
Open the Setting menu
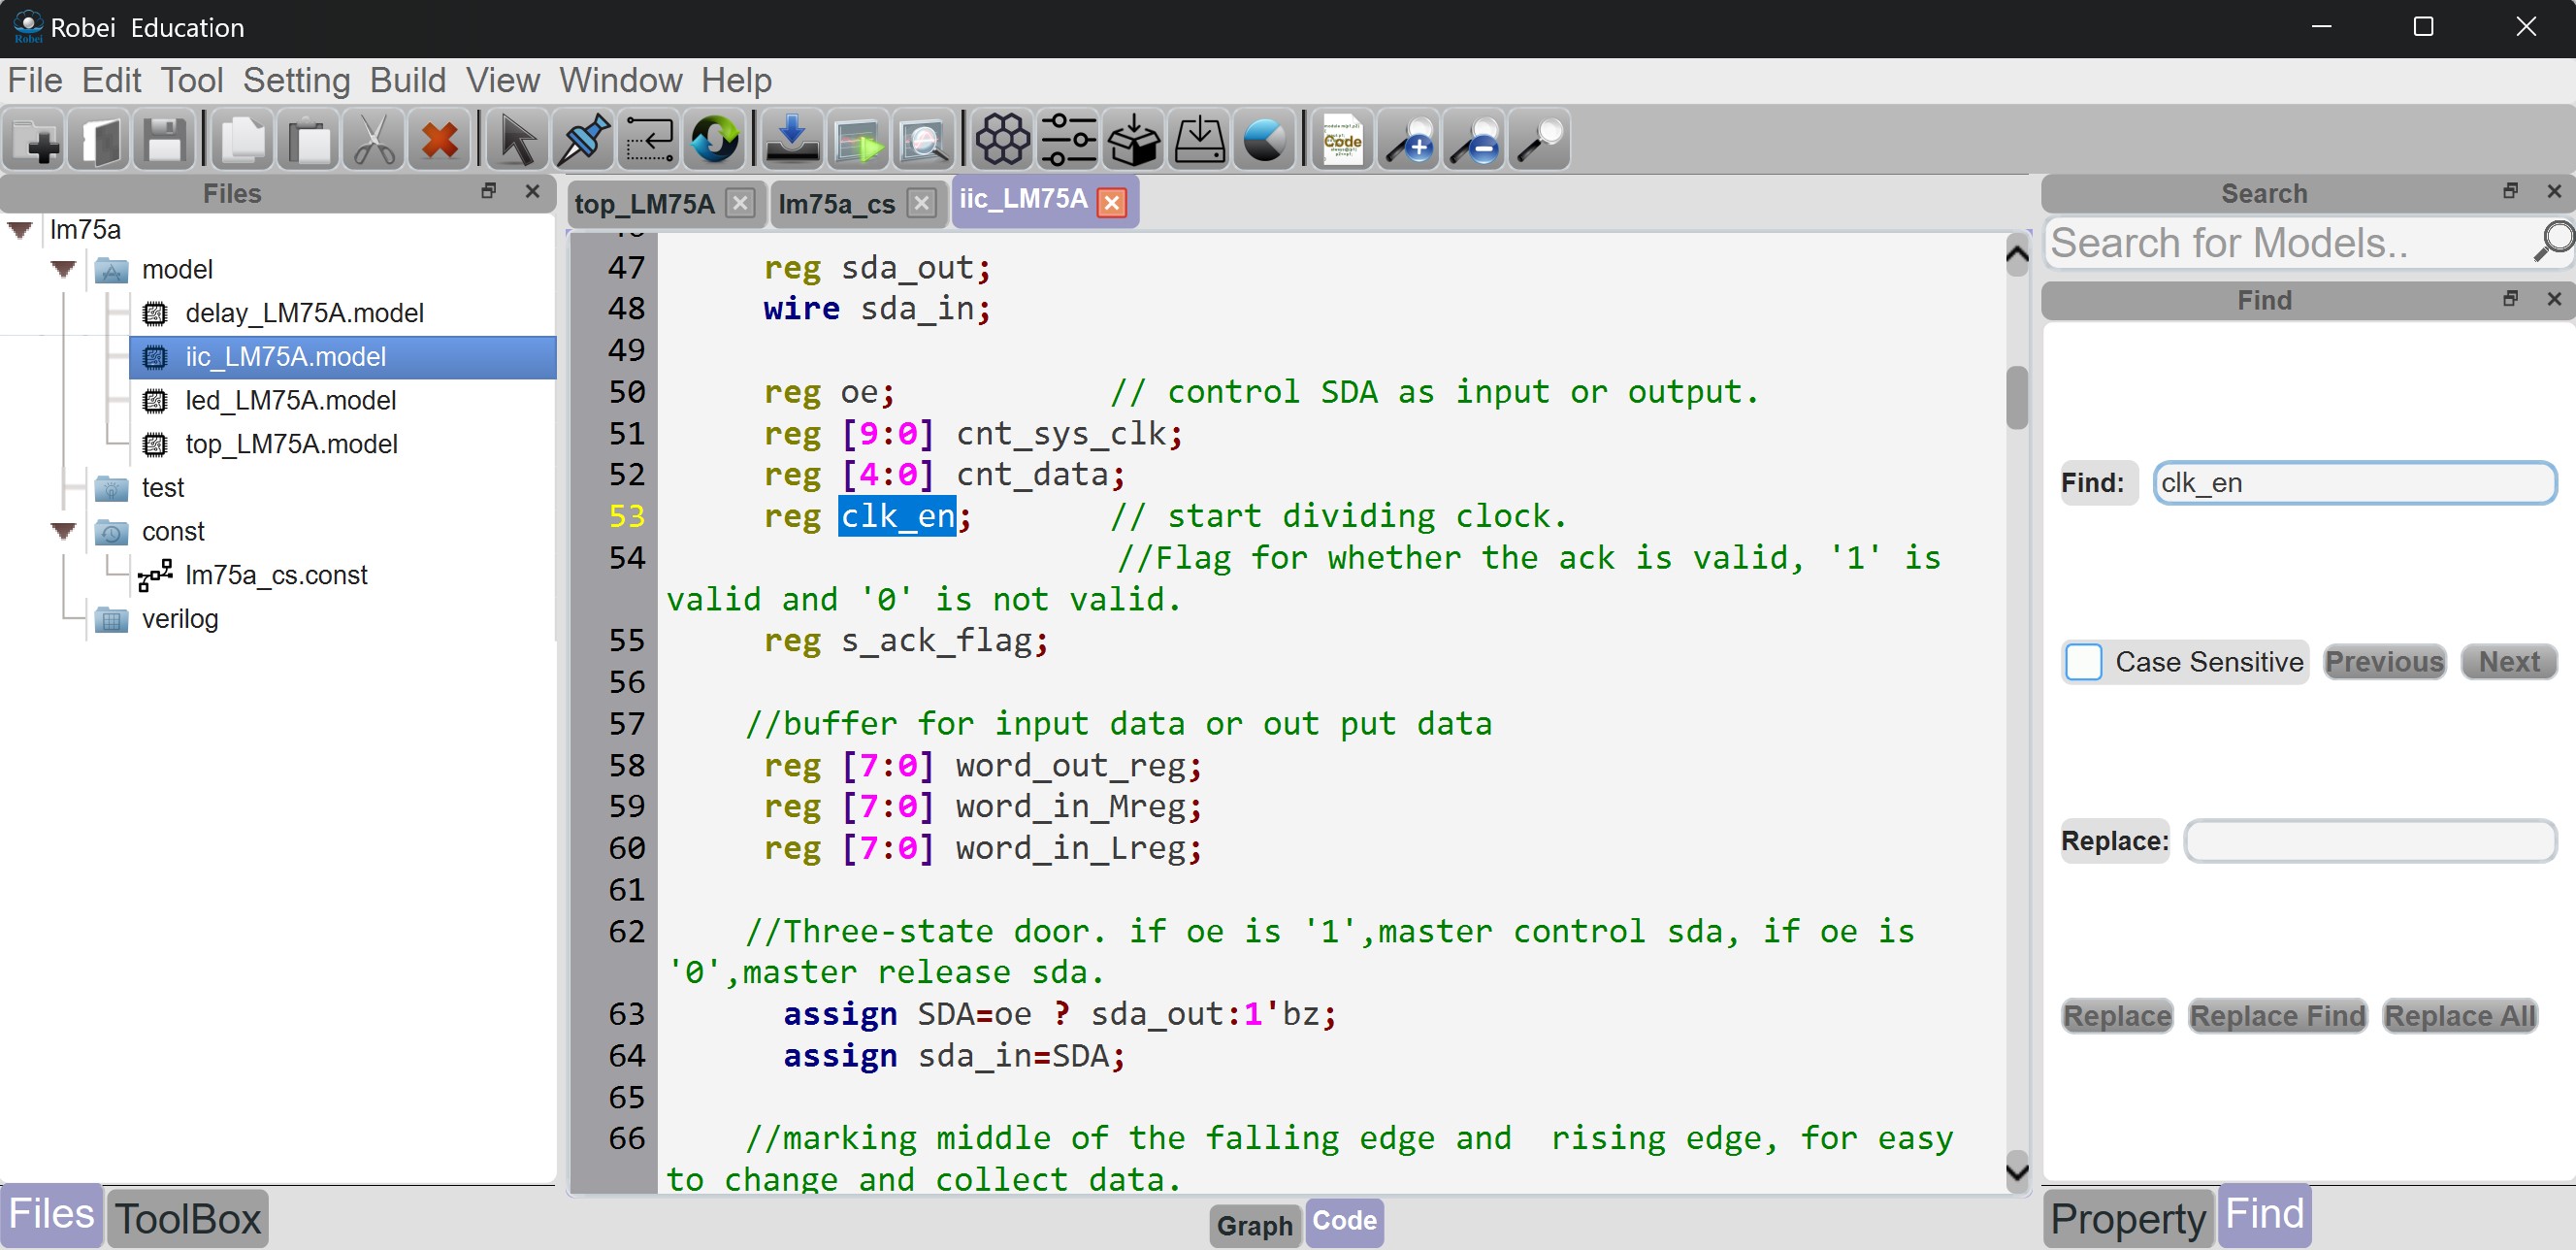tap(296, 80)
